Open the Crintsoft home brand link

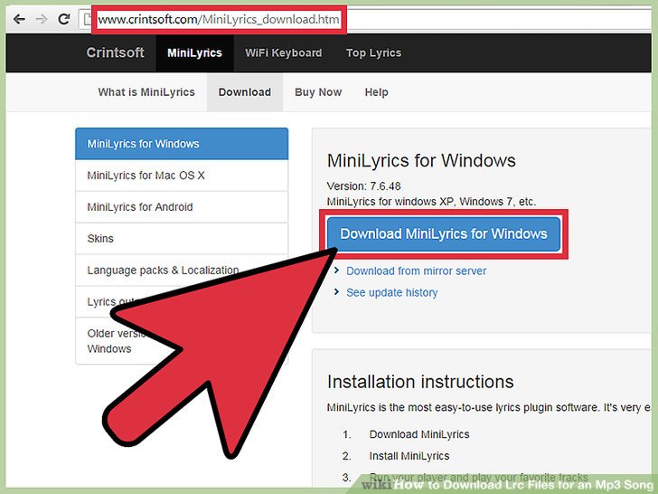115,52
